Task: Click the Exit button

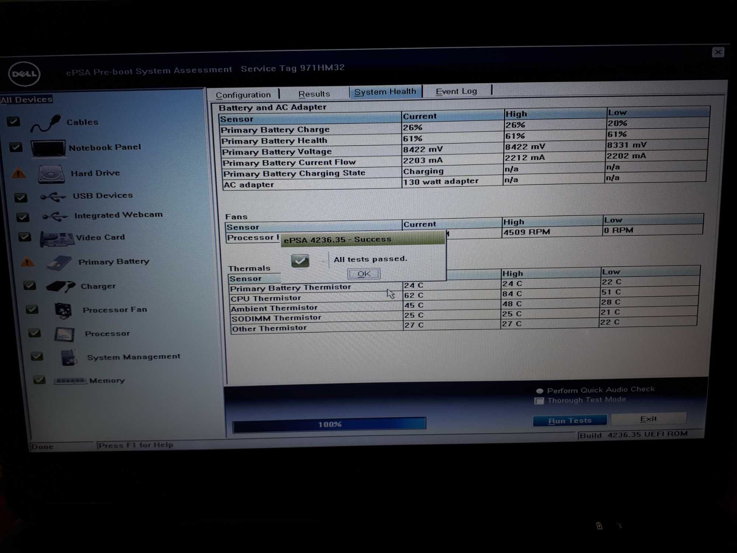Action: tap(649, 419)
